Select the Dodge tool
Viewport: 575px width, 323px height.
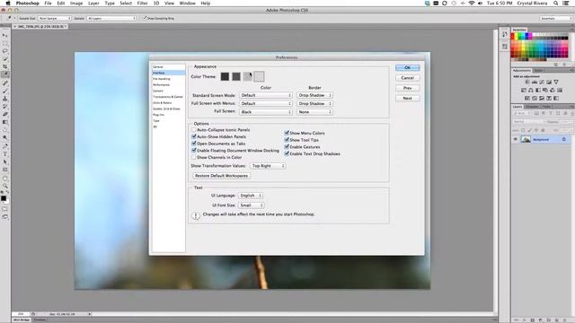click(x=4, y=138)
